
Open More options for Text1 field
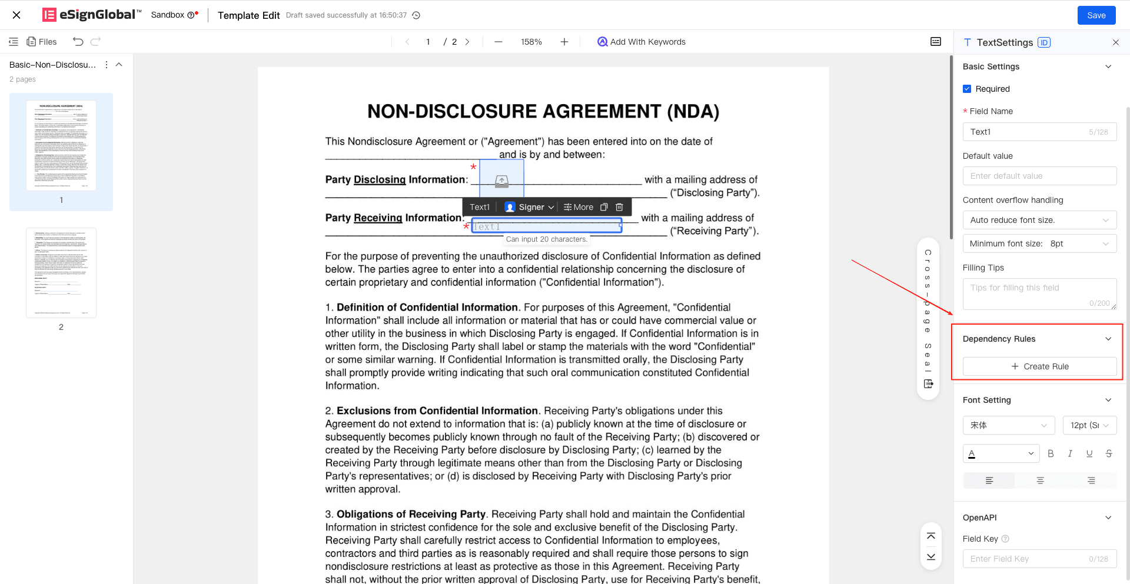pos(579,207)
